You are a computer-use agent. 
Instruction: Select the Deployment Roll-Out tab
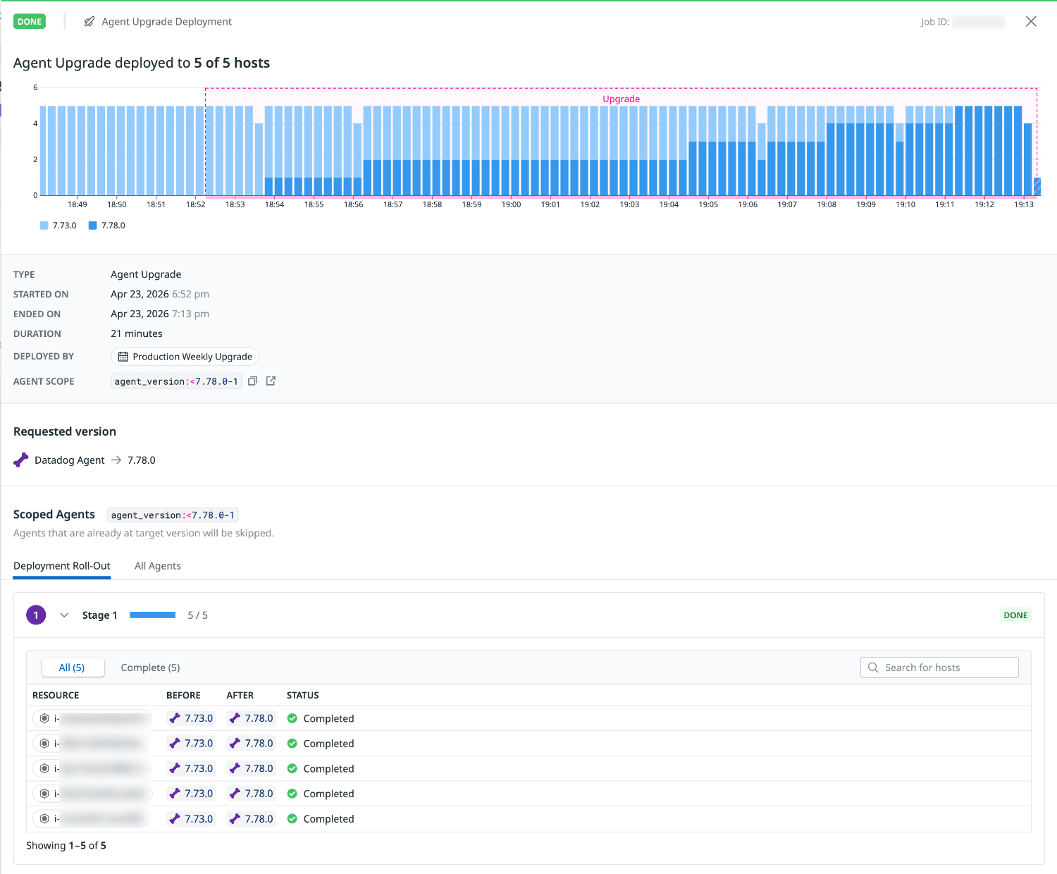[x=62, y=566]
